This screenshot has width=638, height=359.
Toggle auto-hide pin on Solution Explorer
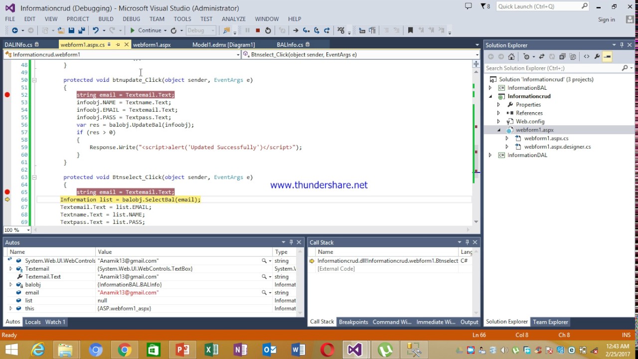(622, 45)
